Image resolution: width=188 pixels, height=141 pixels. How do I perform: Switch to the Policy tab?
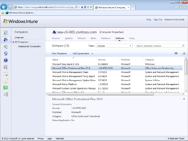(132, 38)
